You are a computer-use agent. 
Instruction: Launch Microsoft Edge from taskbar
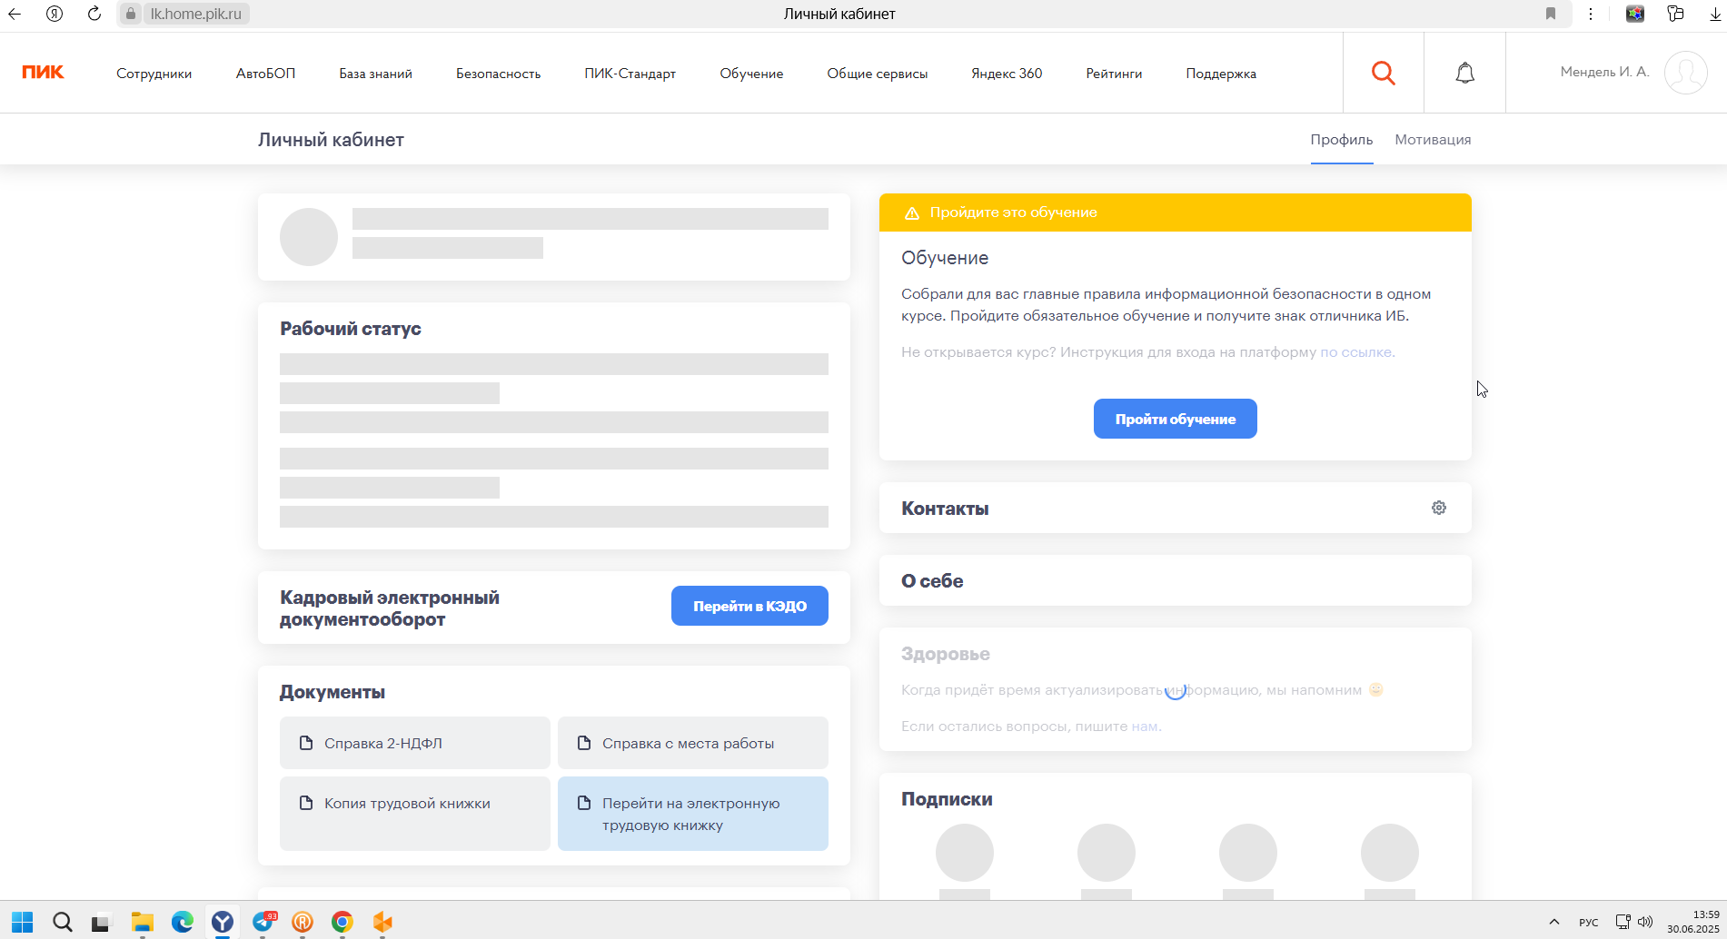click(x=183, y=922)
